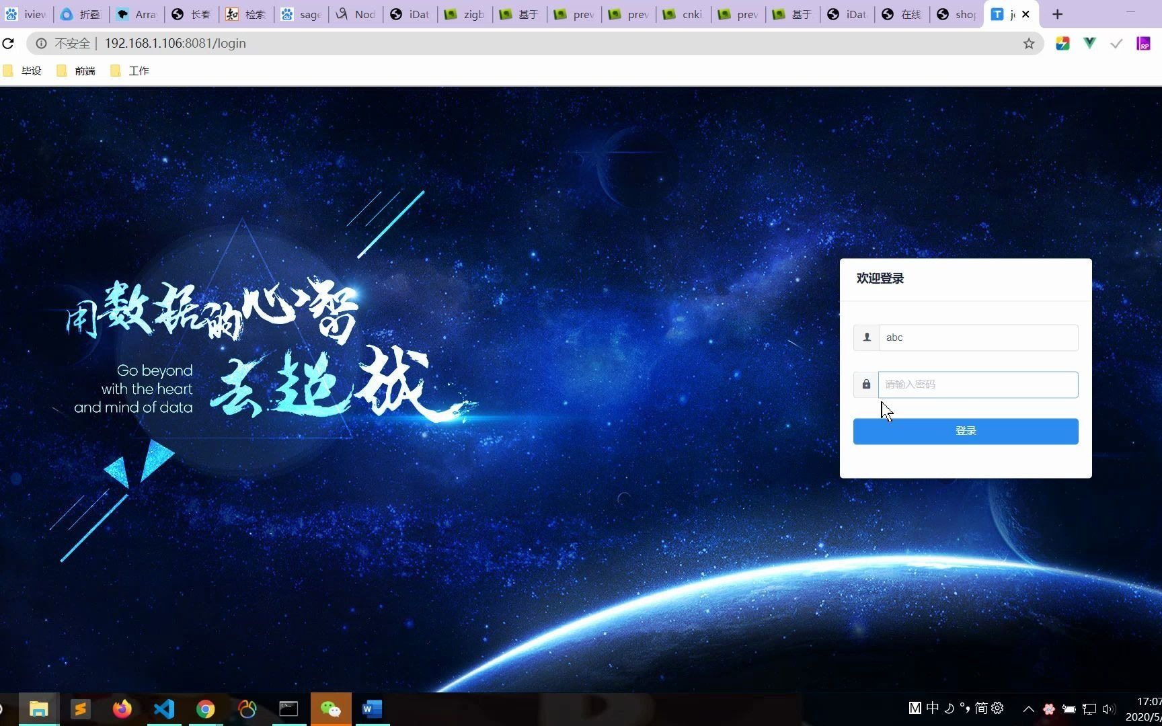The width and height of the screenshot is (1162, 726).
Task: Reload the page with the refresh icon
Action: (8, 44)
